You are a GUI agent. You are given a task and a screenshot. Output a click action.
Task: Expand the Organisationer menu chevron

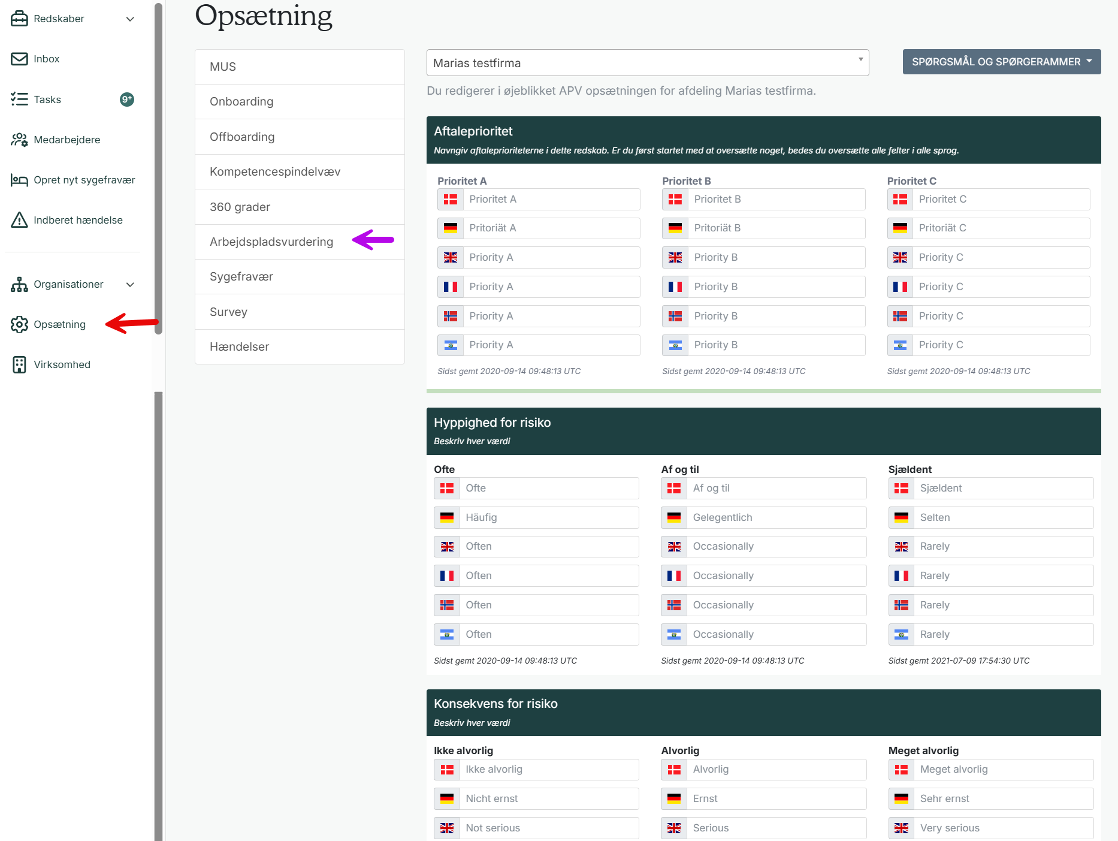(130, 285)
